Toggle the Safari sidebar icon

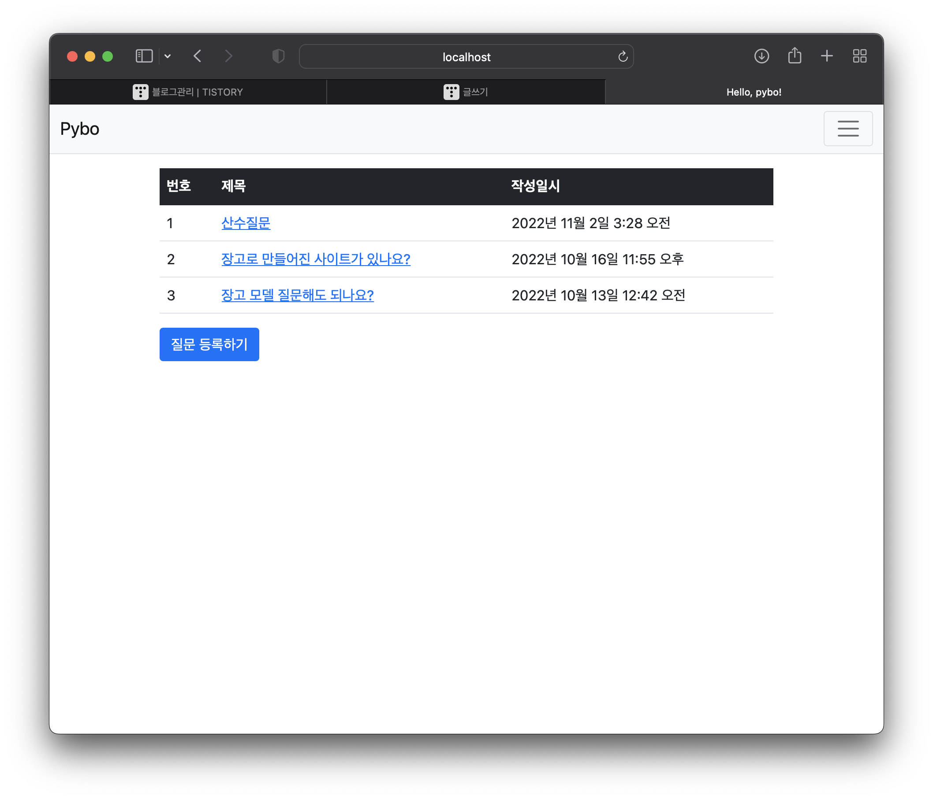point(144,56)
